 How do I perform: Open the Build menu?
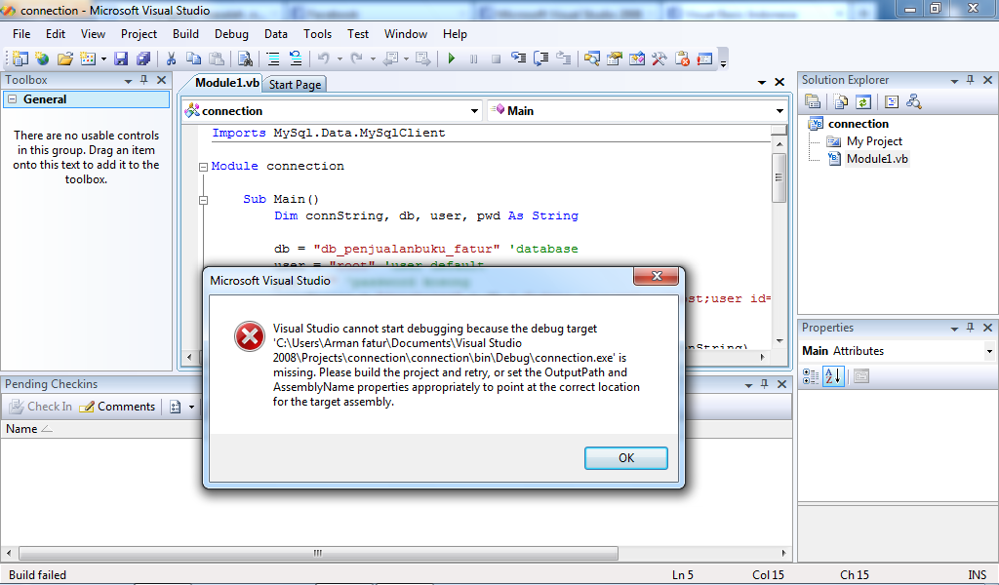(185, 34)
